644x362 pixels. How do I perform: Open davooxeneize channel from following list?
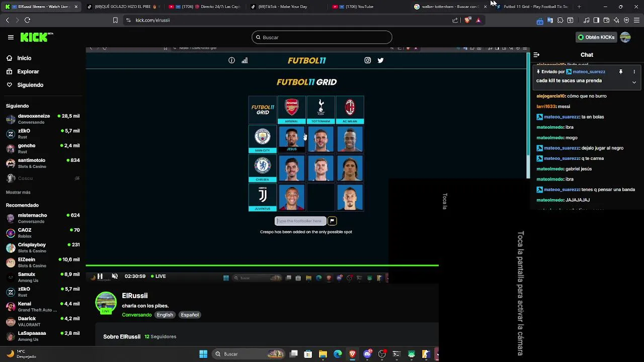point(43,119)
